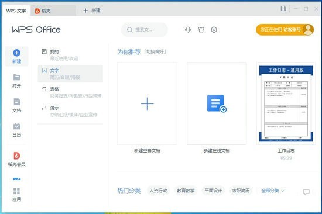Switch to the 稻壳 tab
The image size is (322, 214).
pyautogui.click(x=53, y=11)
